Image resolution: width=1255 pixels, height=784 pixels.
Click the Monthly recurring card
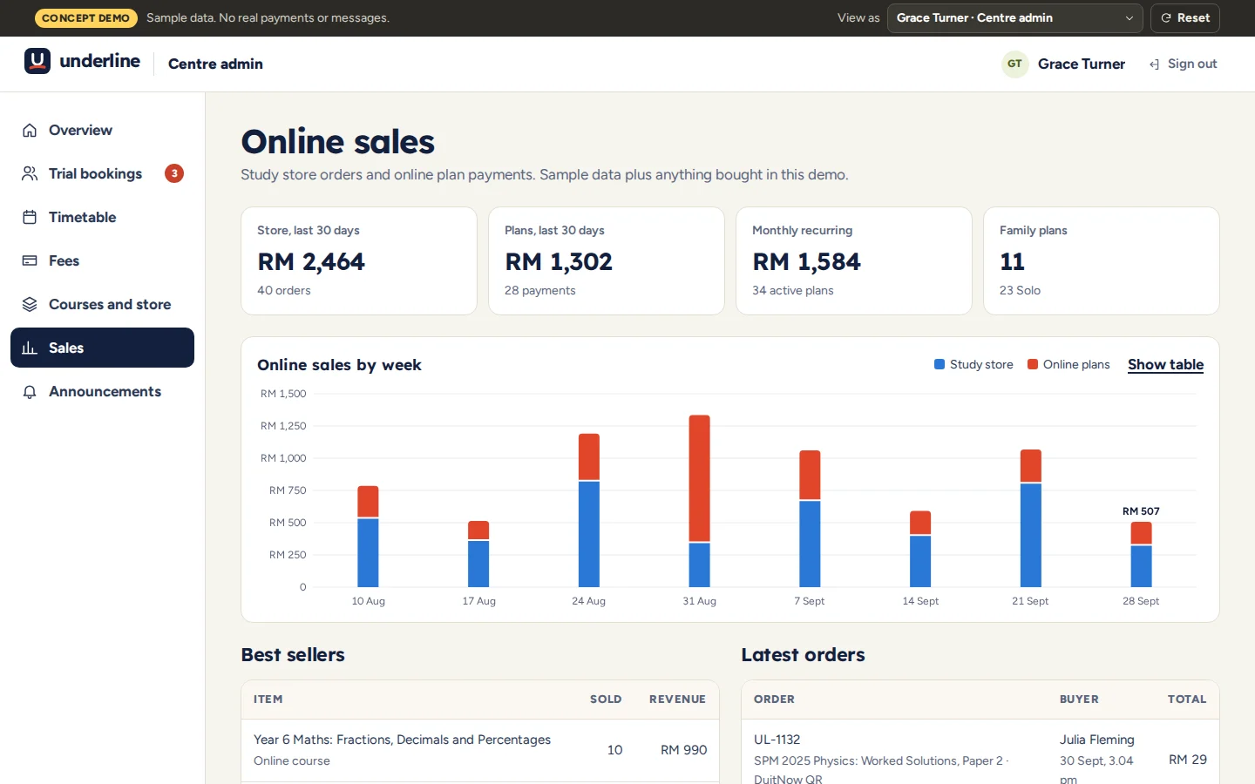coord(854,260)
